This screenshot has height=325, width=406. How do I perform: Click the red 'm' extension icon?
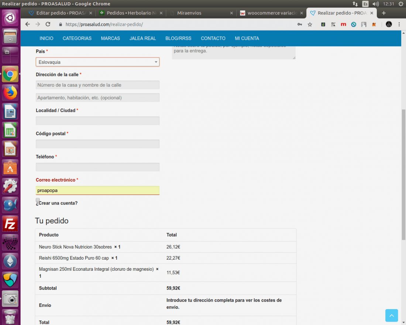(343, 24)
